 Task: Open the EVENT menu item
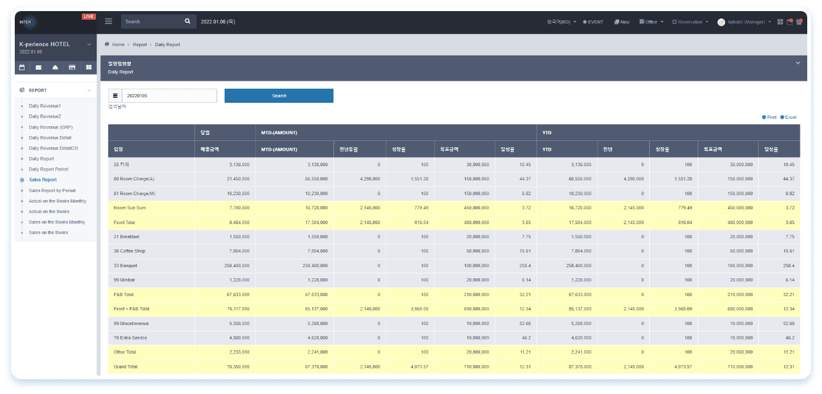coord(593,22)
